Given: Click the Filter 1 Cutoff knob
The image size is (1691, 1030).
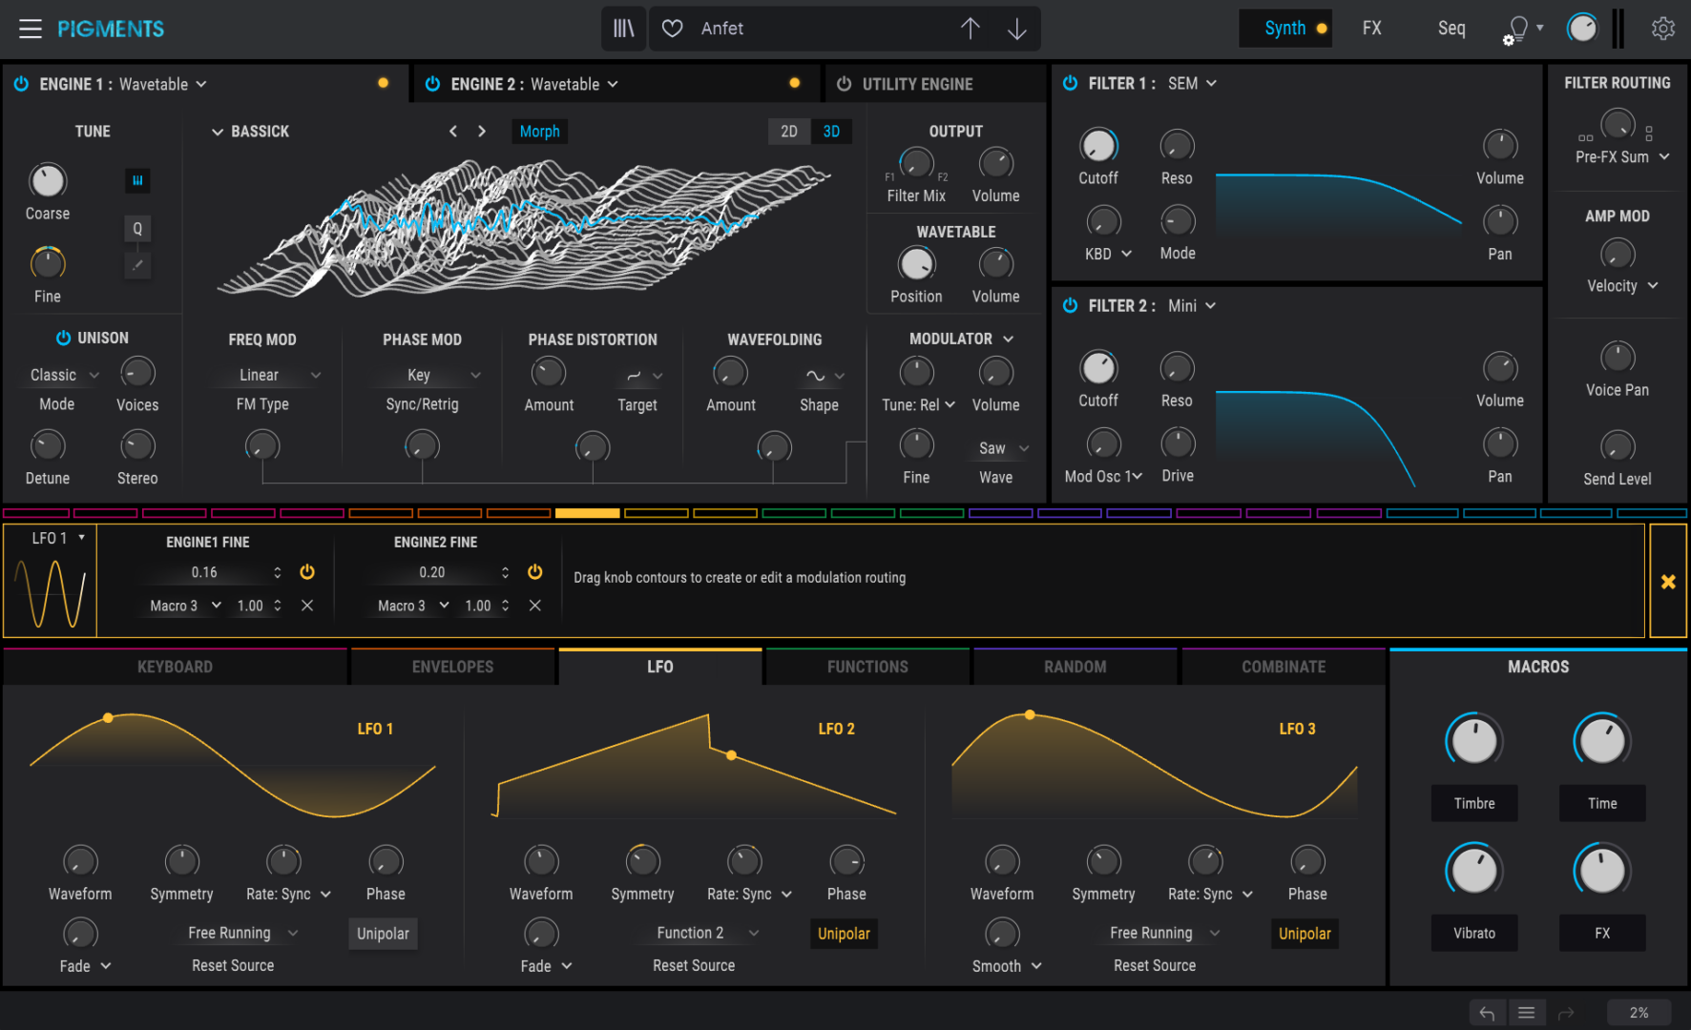Looking at the screenshot, I should pyautogui.click(x=1098, y=146).
